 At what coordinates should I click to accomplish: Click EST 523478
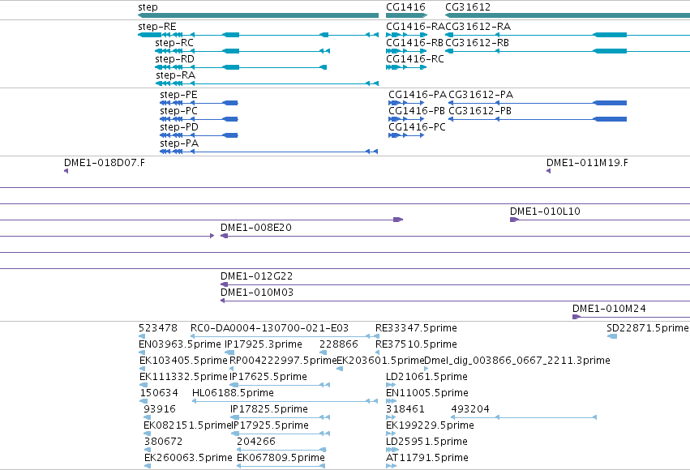pos(157,328)
